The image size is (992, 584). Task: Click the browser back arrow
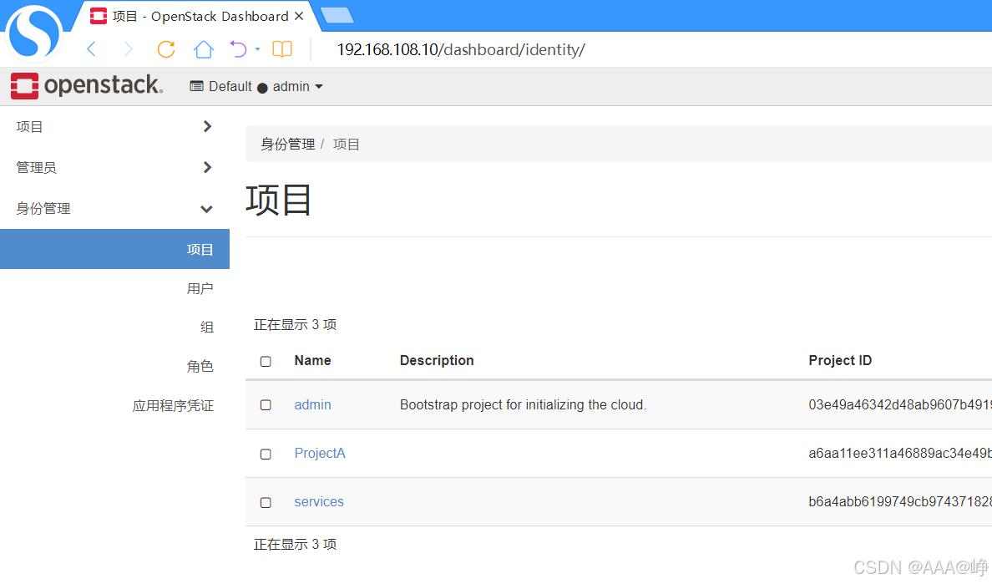92,49
